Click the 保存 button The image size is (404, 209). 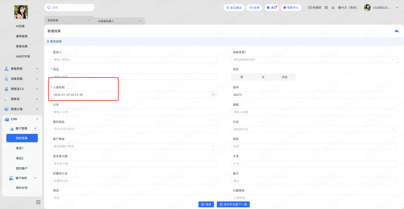206,204
